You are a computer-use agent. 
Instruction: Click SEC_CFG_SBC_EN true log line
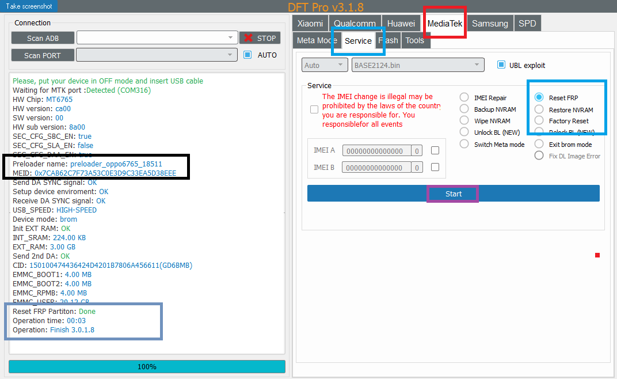(52, 137)
